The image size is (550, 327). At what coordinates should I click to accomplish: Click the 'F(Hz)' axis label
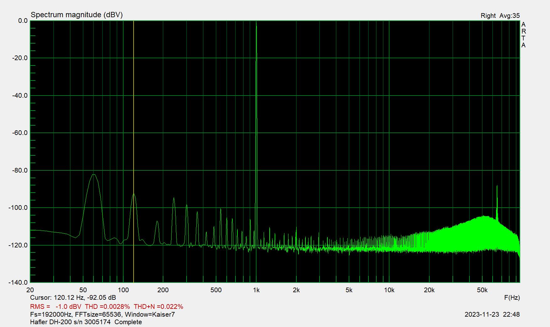(512, 298)
